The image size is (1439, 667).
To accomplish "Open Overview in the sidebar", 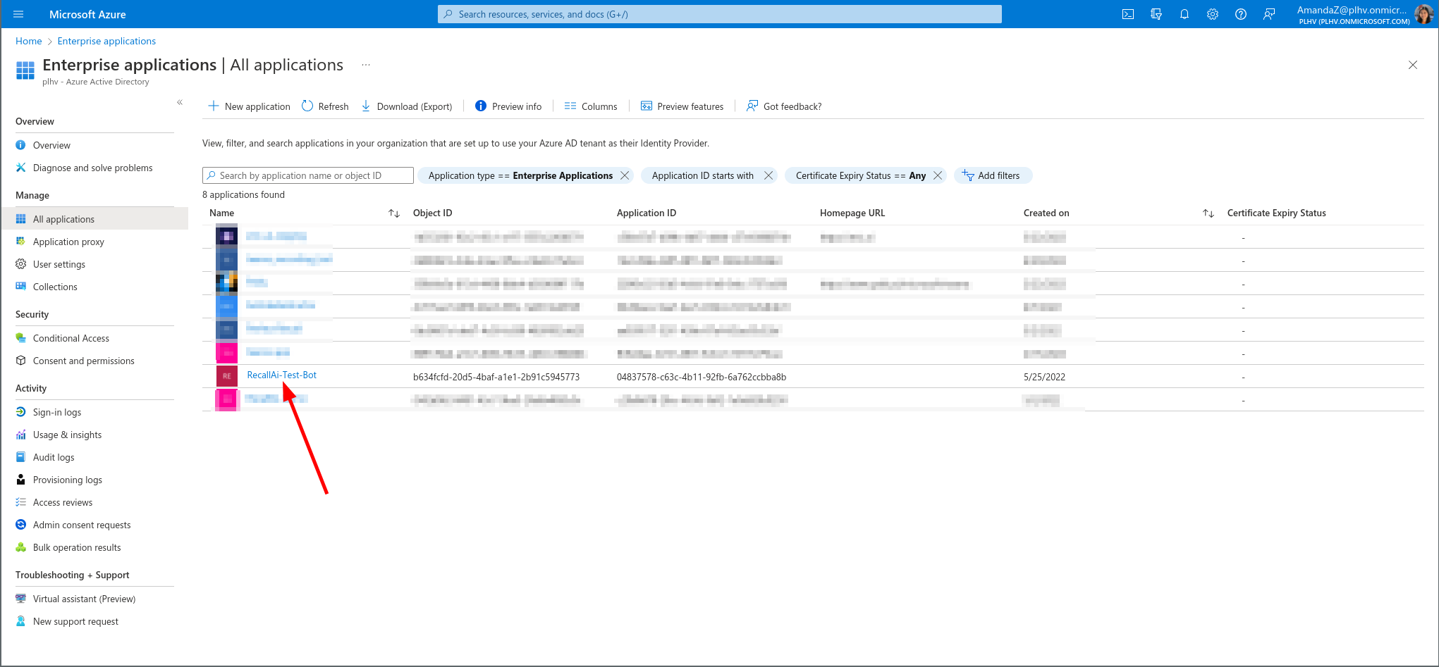I will (x=51, y=145).
